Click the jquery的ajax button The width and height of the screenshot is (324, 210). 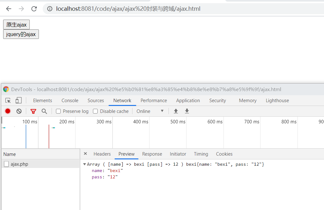tap(21, 34)
